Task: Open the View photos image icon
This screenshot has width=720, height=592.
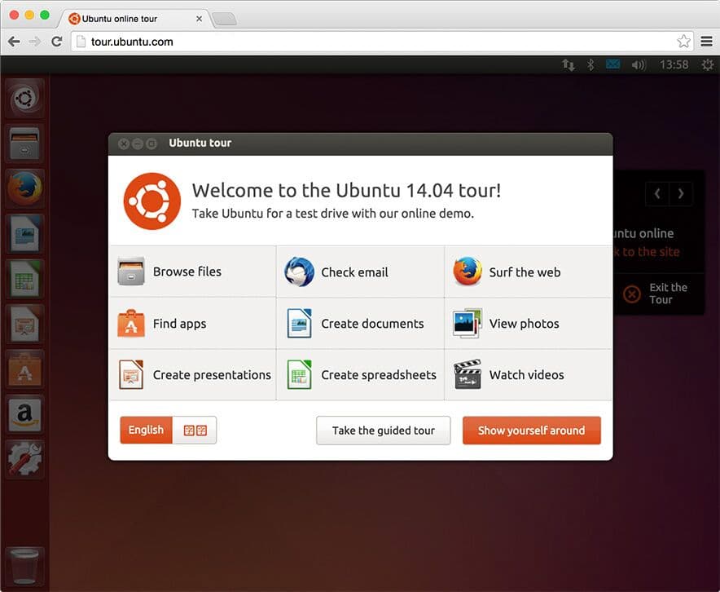Action: pos(467,323)
